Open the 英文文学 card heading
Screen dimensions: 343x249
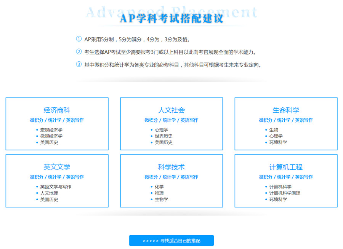click(x=57, y=167)
